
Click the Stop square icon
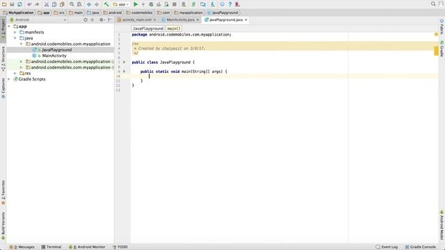(175, 4)
